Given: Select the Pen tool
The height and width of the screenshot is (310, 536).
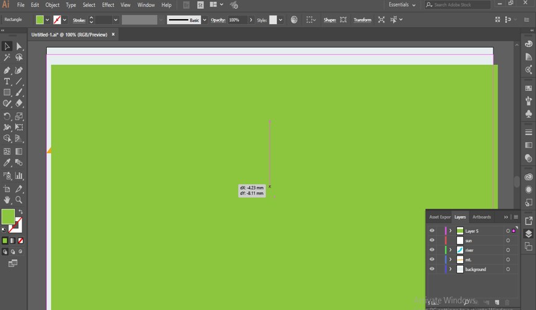Looking at the screenshot, I should [7, 70].
